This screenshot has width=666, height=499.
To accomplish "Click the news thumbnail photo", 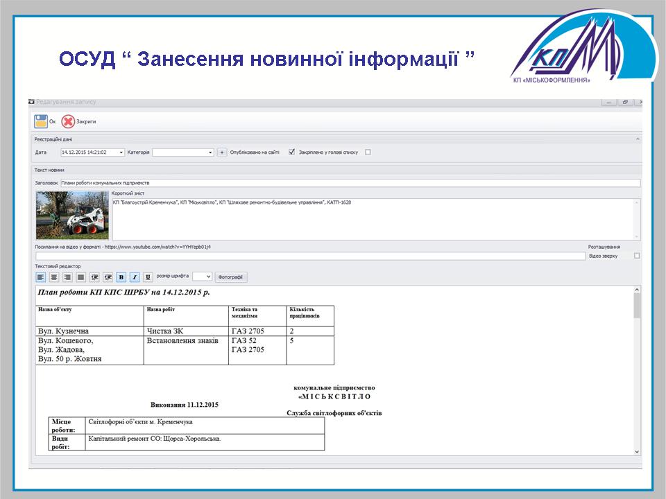I will 73,216.
